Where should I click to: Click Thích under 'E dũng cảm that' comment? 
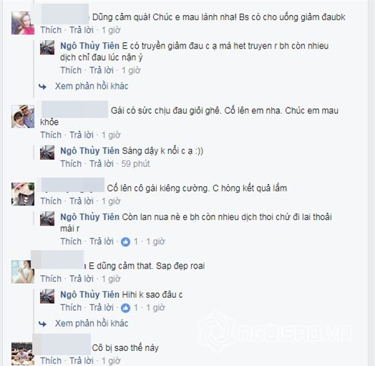[x=51, y=279]
